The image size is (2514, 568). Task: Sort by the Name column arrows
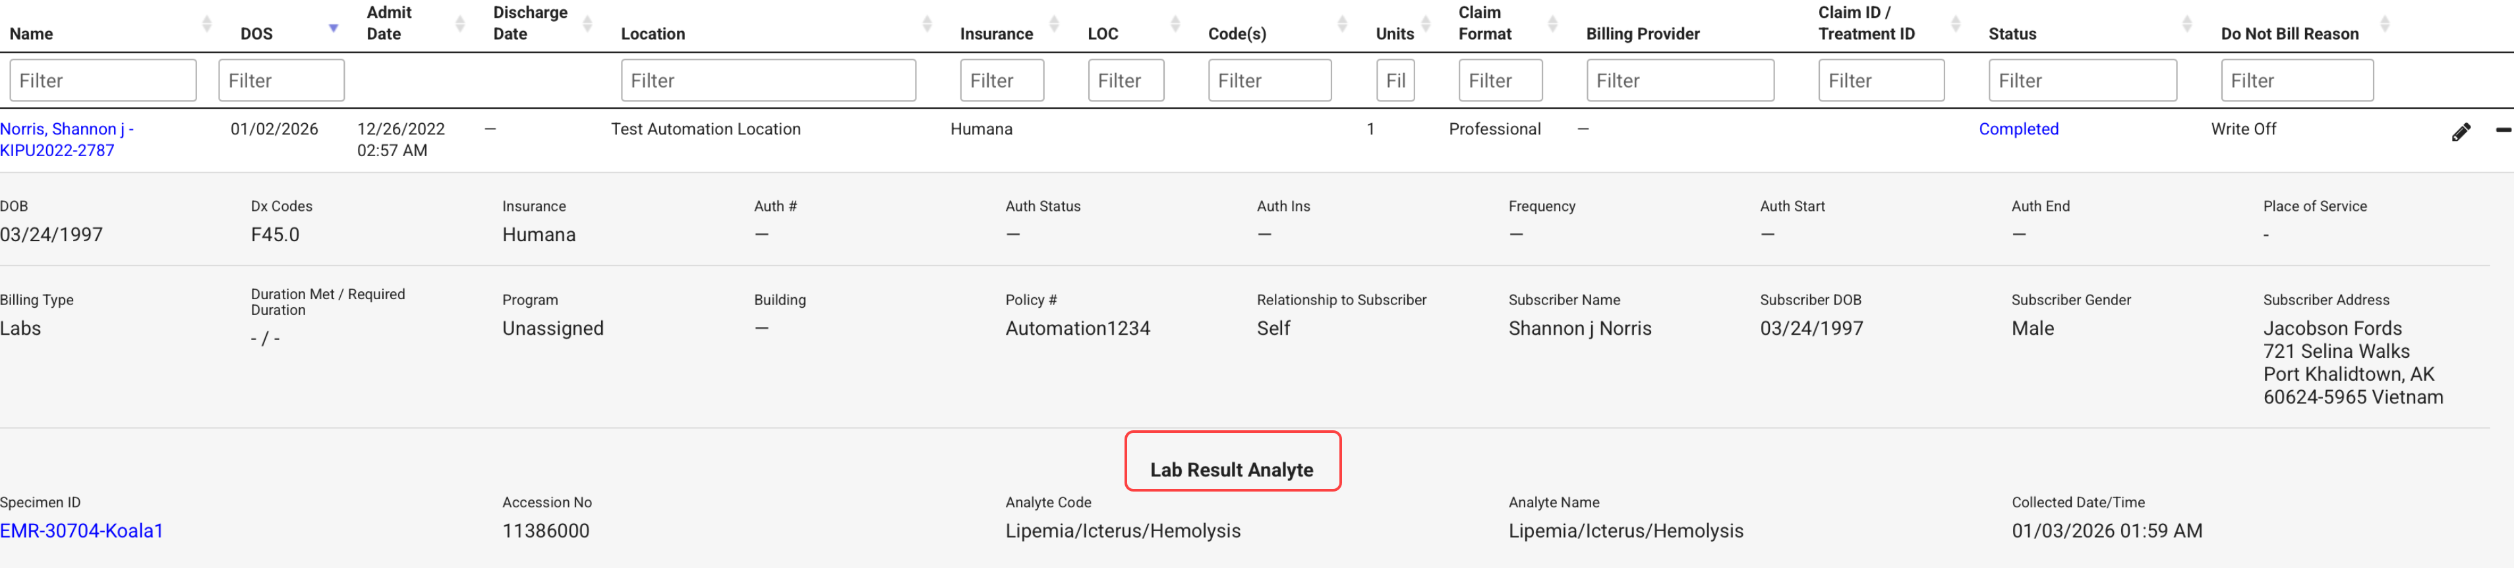tap(207, 24)
